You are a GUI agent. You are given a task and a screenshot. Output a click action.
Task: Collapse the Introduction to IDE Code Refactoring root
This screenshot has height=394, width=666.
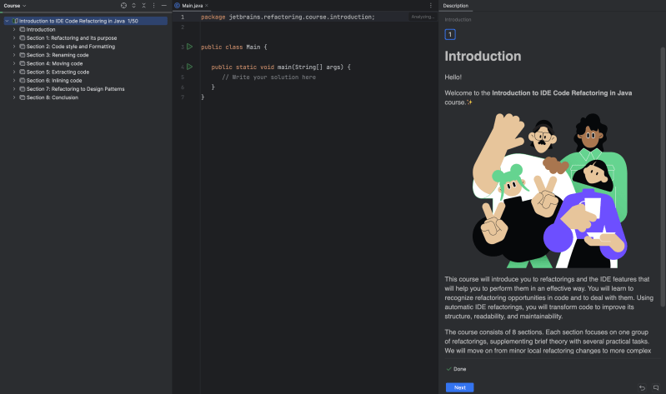pos(7,21)
